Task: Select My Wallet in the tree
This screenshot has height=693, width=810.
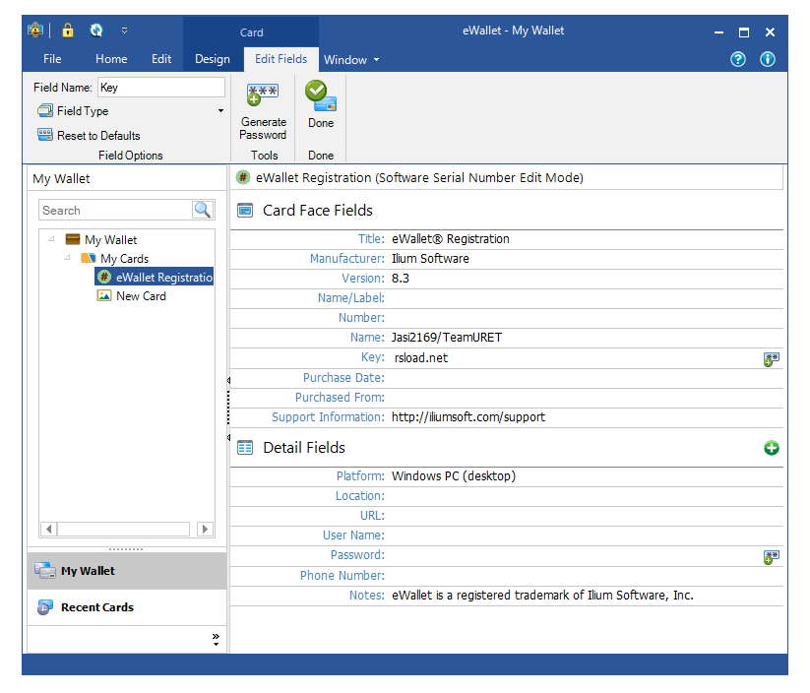Action: tap(110, 240)
